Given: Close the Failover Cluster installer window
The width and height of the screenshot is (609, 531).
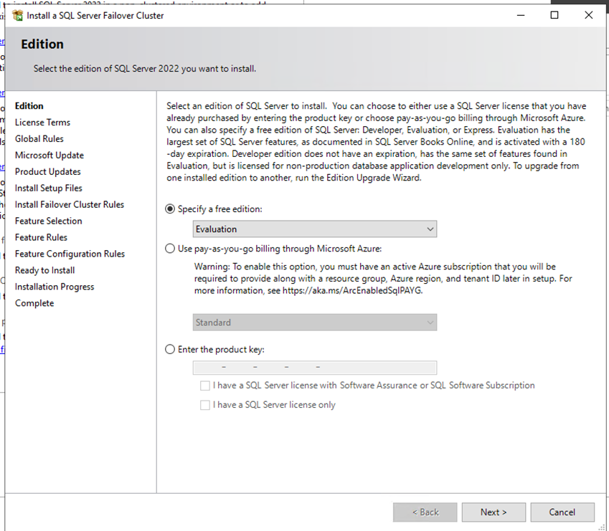Looking at the screenshot, I should [x=588, y=15].
